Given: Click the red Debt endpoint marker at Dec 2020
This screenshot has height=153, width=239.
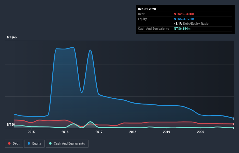Looking at the screenshot, I should pos(234,124).
